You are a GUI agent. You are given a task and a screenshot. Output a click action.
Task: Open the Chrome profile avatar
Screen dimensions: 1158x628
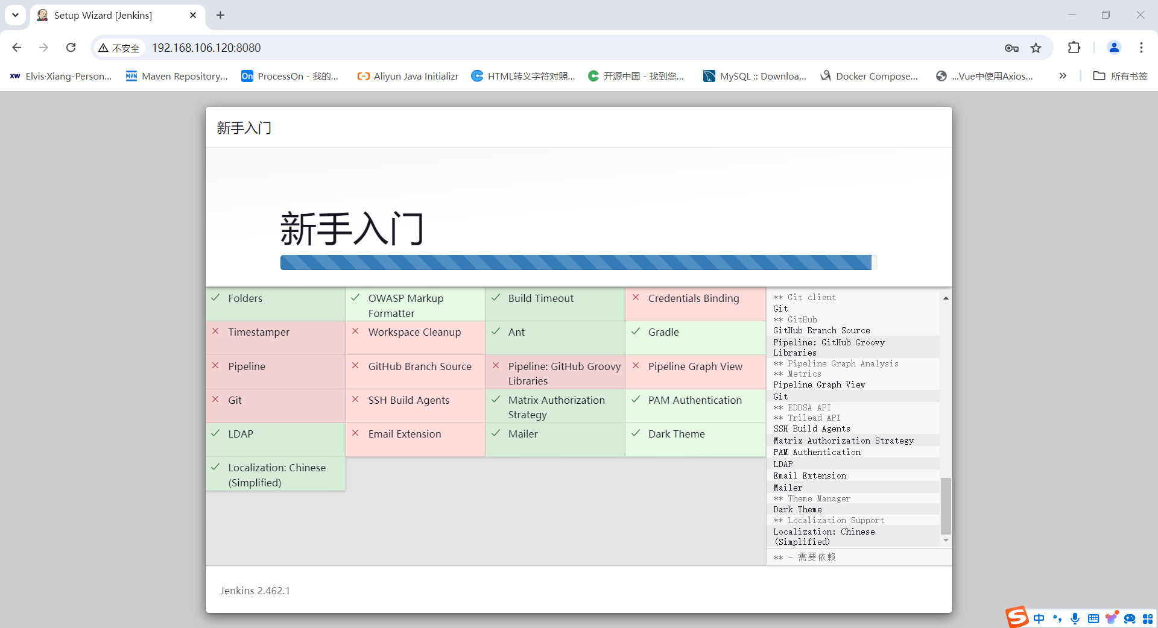pos(1114,48)
